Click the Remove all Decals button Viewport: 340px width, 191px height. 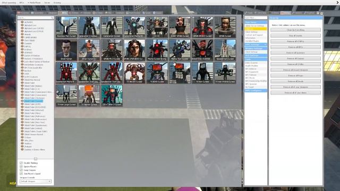point(295,81)
